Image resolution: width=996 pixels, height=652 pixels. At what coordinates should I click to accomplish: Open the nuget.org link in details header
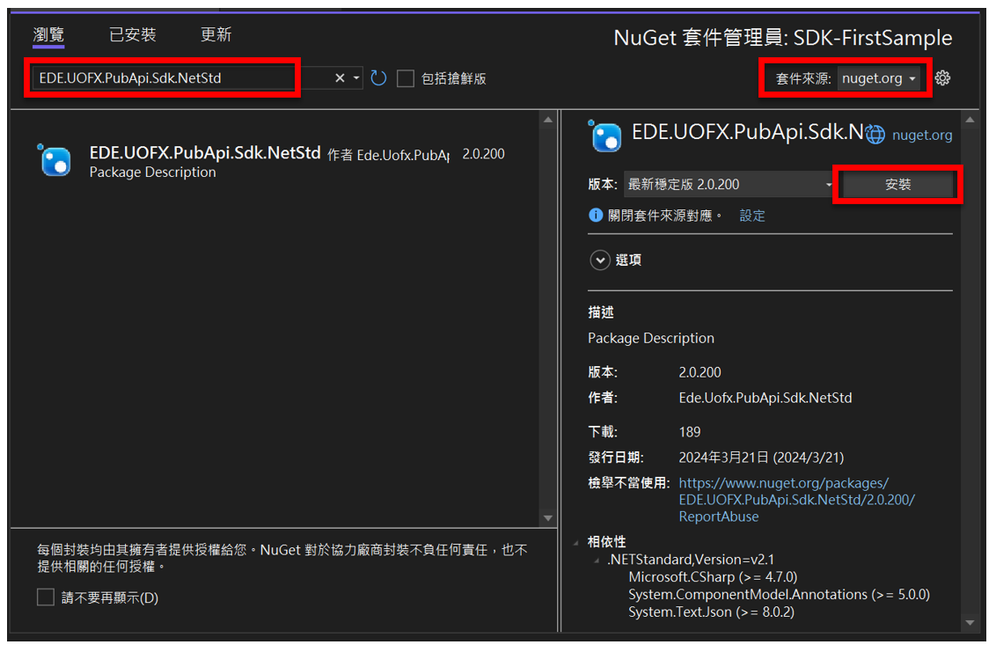coord(922,135)
